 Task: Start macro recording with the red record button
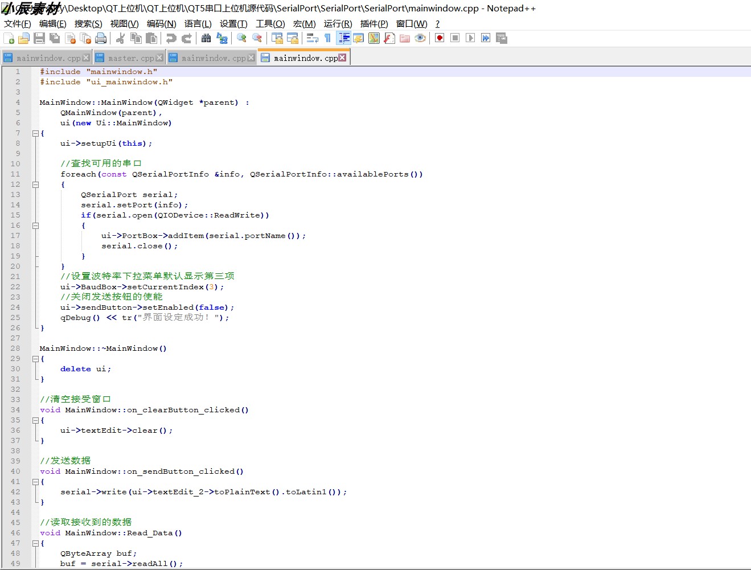[x=440, y=38]
